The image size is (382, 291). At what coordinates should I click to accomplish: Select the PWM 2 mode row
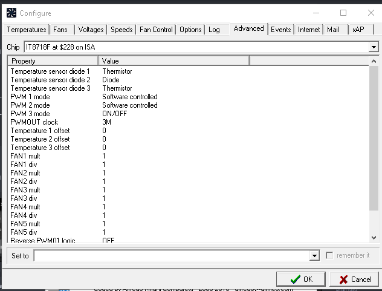point(189,105)
